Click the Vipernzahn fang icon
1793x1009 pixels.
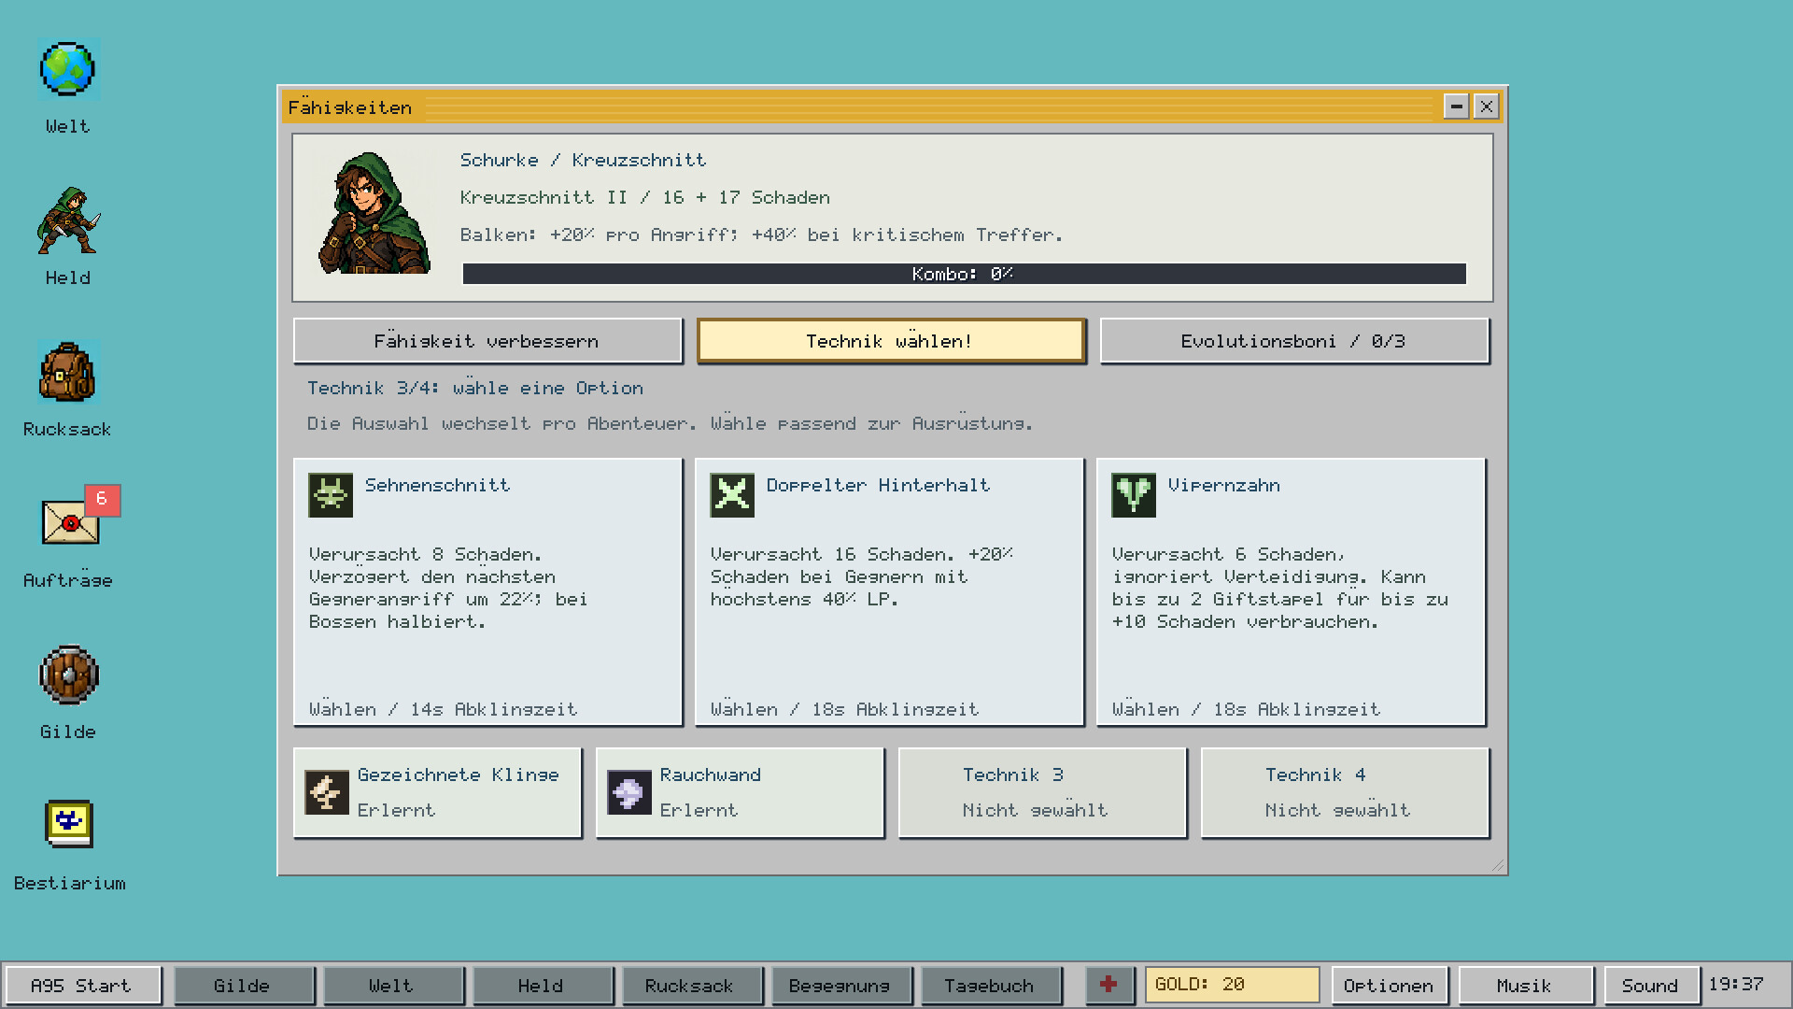(x=1134, y=495)
